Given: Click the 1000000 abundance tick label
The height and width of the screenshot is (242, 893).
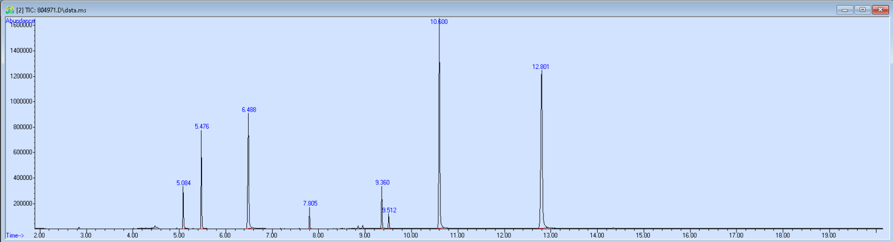Looking at the screenshot, I should pyautogui.click(x=20, y=101).
